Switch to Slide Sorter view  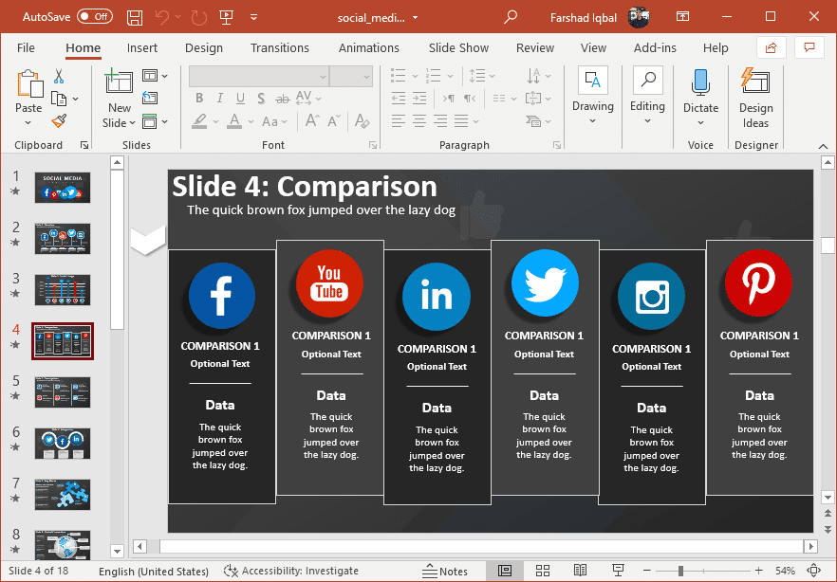543,571
